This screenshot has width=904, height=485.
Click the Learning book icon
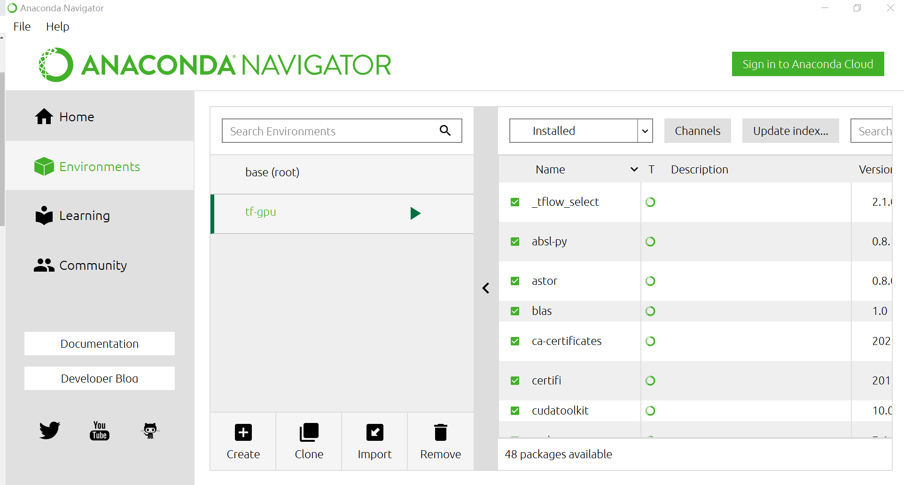44,215
